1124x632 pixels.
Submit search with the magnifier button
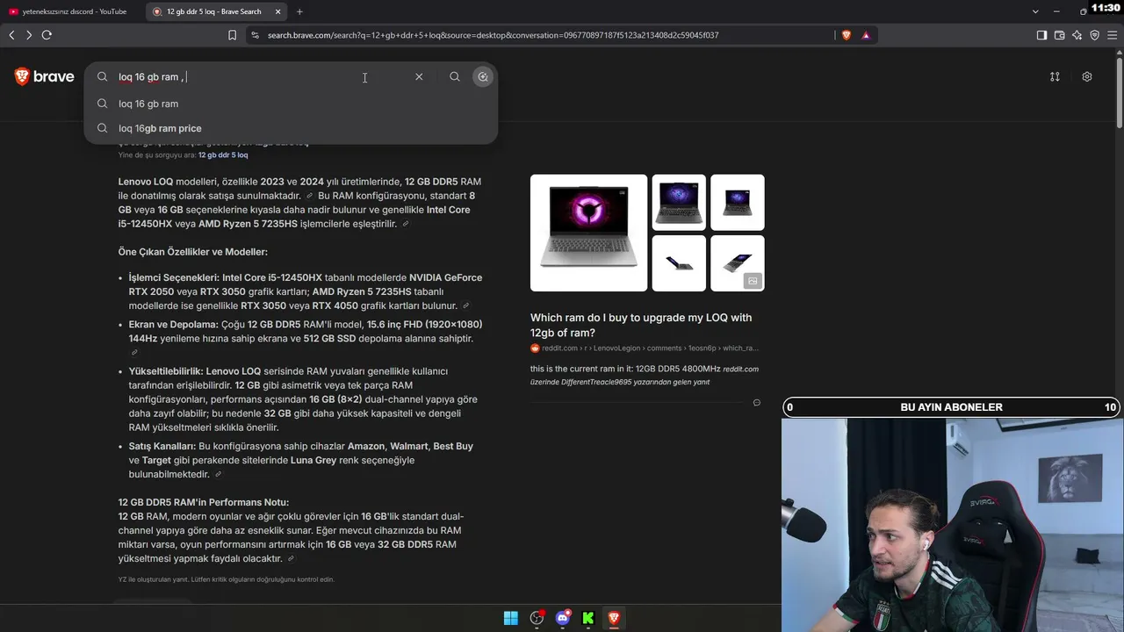[x=455, y=76]
